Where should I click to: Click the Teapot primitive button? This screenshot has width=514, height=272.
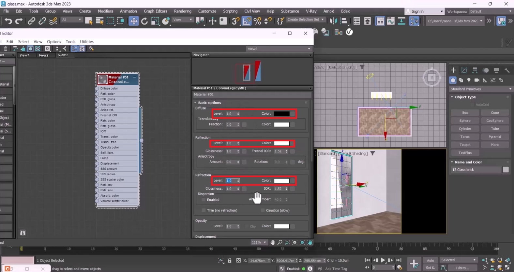pos(465,145)
